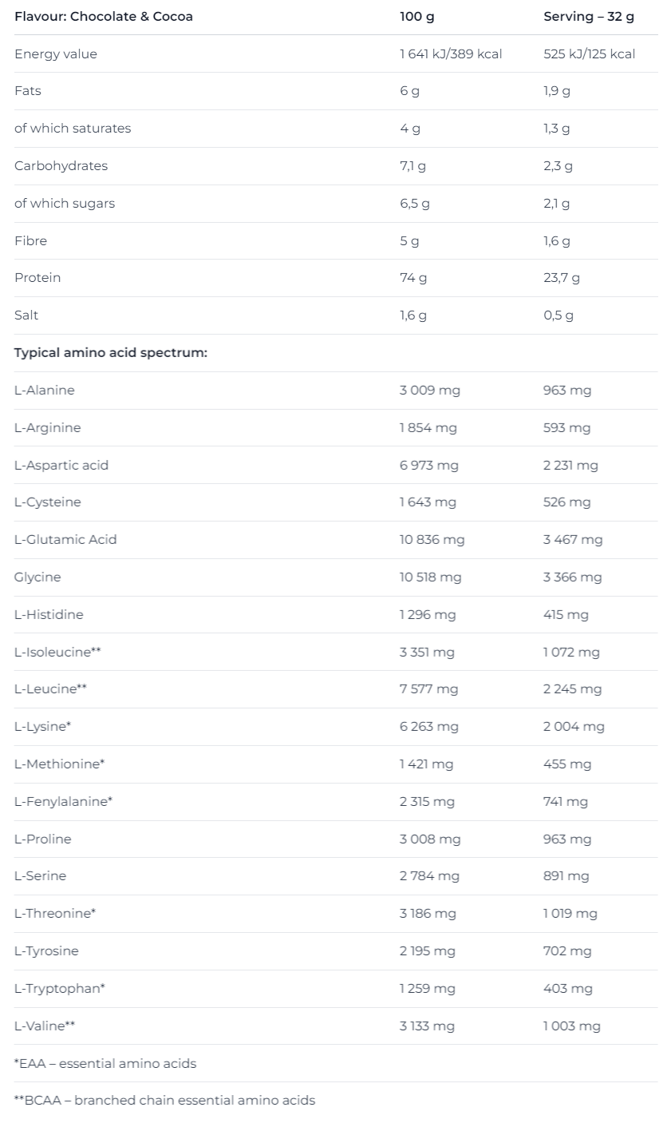Viewport: 671px width, 1131px height.
Task: Click the EAA essential amino acids footnote
Action: pyautogui.click(x=105, y=1064)
